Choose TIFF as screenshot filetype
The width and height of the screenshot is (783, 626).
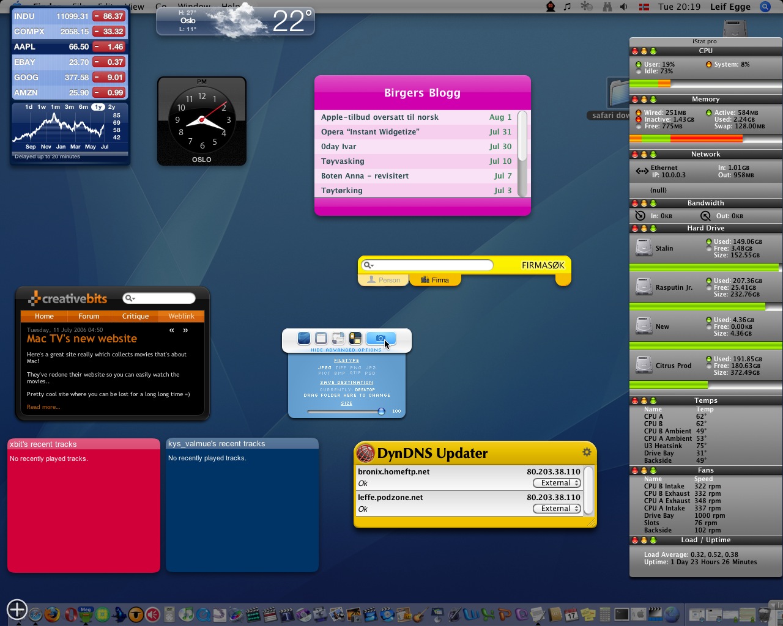pyautogui.click(x=340, y=368)
